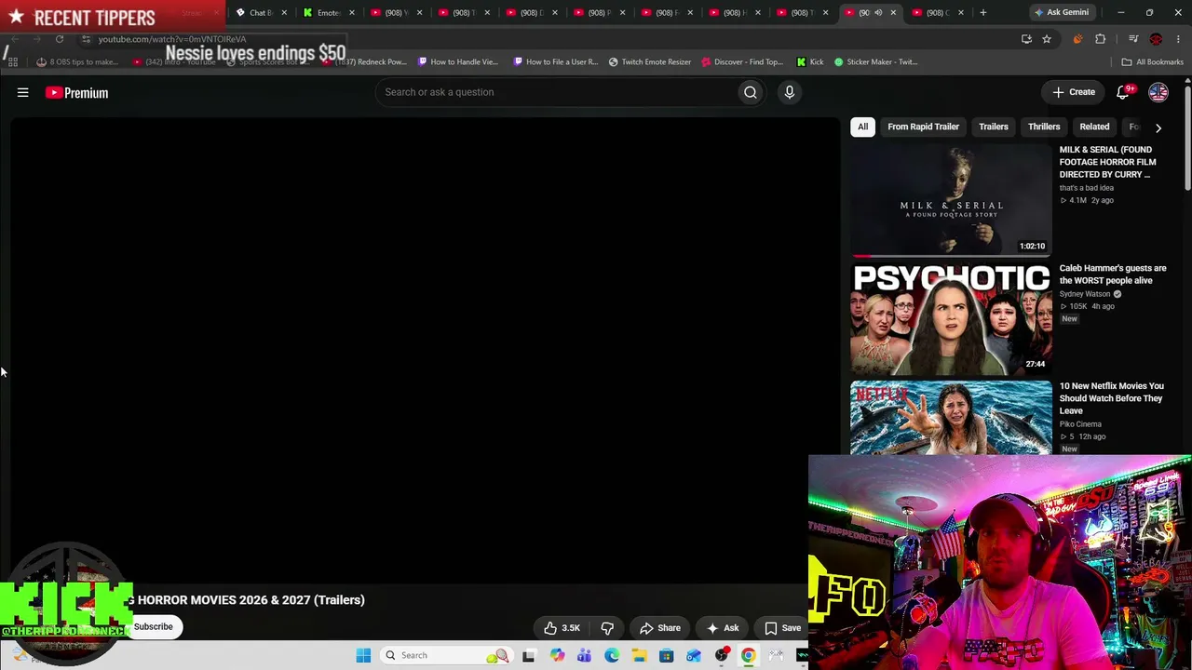
Task: Start voice search with the microphone
Action: tap(789, 92)
